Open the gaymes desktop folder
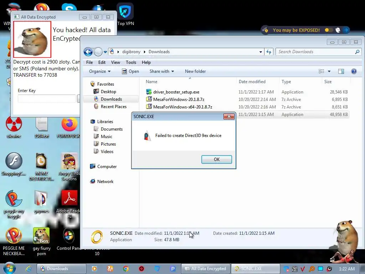 (x=41, y=202)
